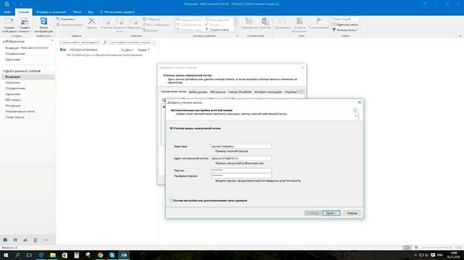Switch to Mail view in navigation bar
This screenshot has height=260, width=464.
pyautogui.click(x=5, y=240)
